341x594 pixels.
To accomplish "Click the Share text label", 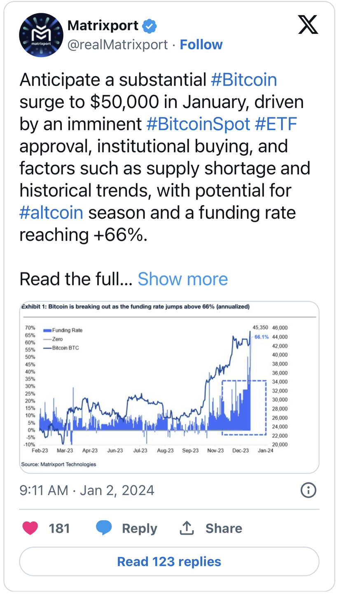I will point(224,528).
